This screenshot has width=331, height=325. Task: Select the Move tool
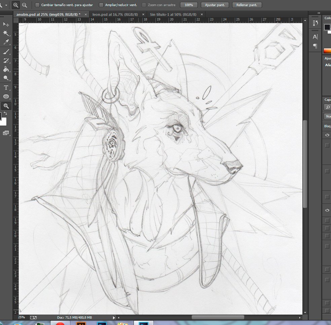click(6, 24)
